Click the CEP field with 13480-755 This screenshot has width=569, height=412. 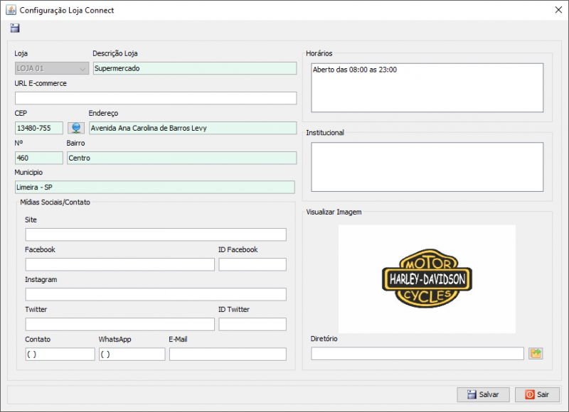(39, 128)
